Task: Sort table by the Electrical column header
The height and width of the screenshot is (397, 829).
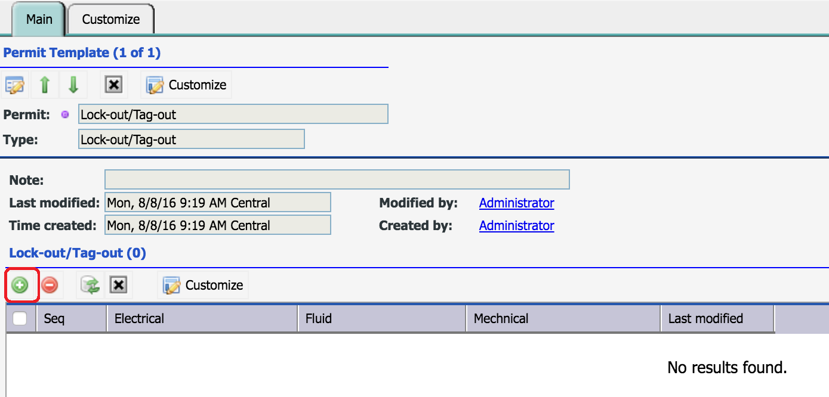Action: click(202, 319)
